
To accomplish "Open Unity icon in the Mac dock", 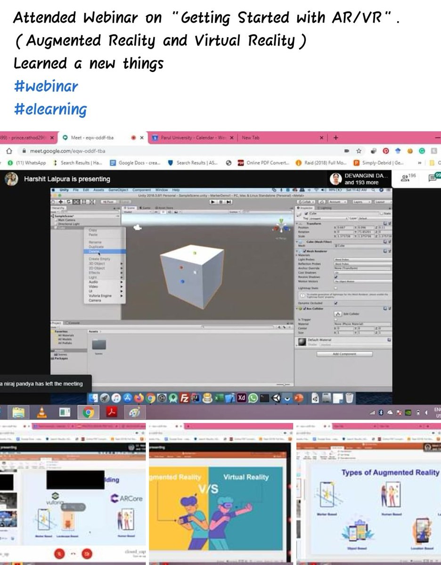I will [277, 398].
